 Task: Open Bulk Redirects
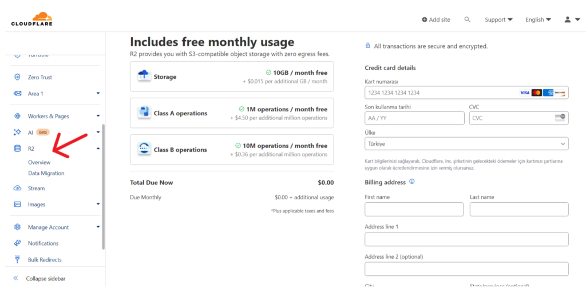tap(45, 259)
